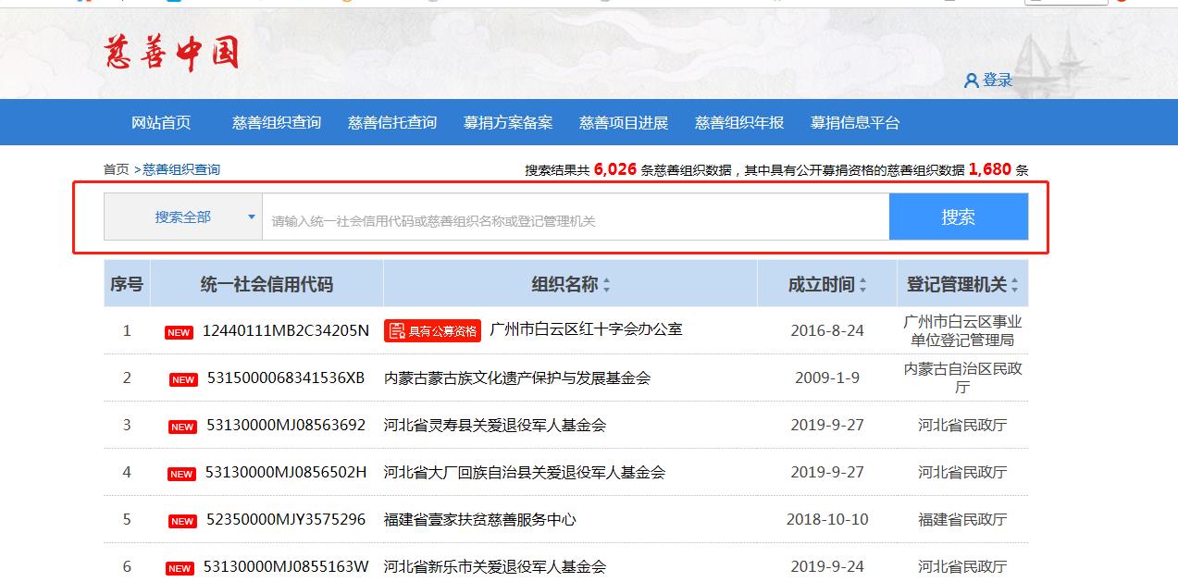This screenshot has height=582, width=1178.
Task: Open 广州市白云区红十字会办公室 organization link
Action: coord(586,329)
